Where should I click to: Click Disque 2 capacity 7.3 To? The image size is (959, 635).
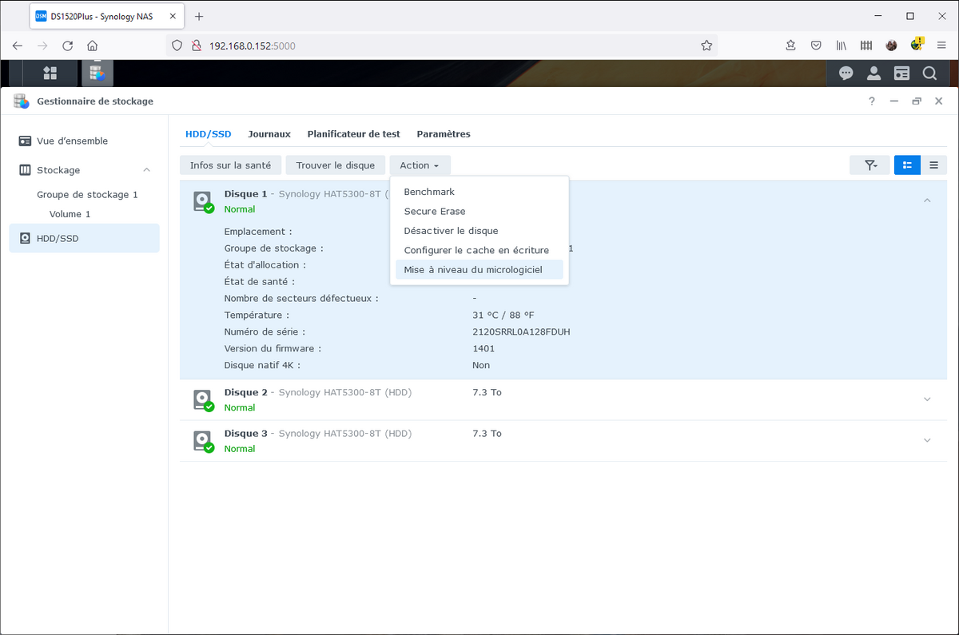tap(487, 392)
